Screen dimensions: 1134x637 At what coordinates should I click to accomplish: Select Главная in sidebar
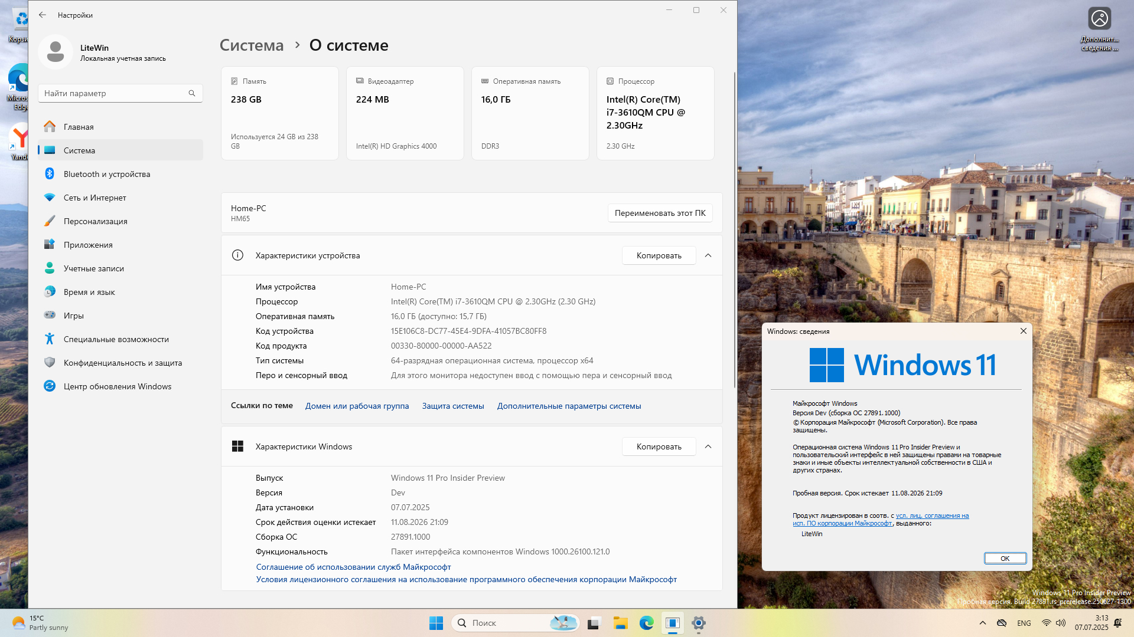coord(79,127)
